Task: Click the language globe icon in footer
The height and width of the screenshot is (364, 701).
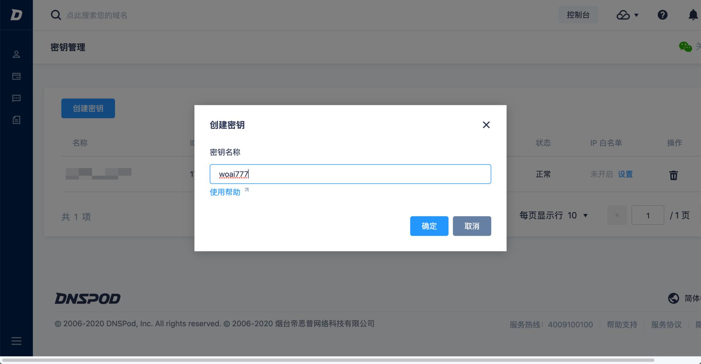Action: point(674,298)
